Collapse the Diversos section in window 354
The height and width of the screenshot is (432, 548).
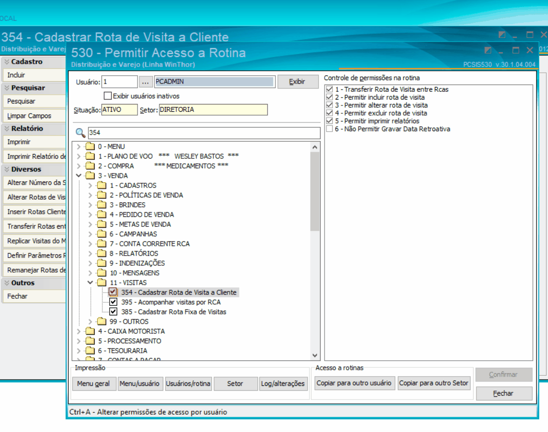click(7, 169)
